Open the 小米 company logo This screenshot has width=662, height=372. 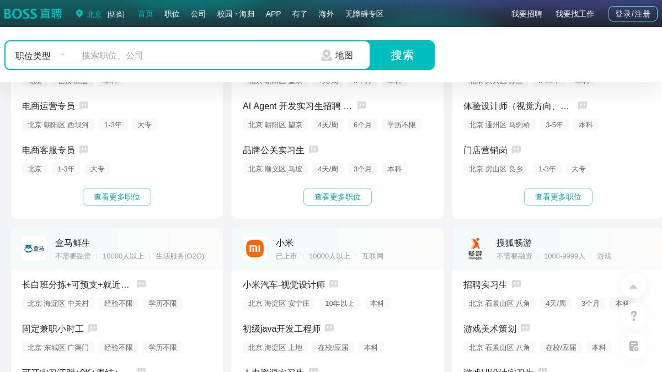click(x=255, y=249)
